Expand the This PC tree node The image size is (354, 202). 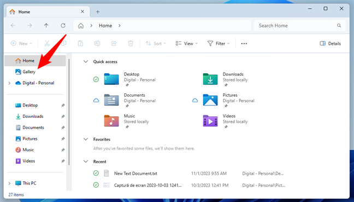point(9,183)
